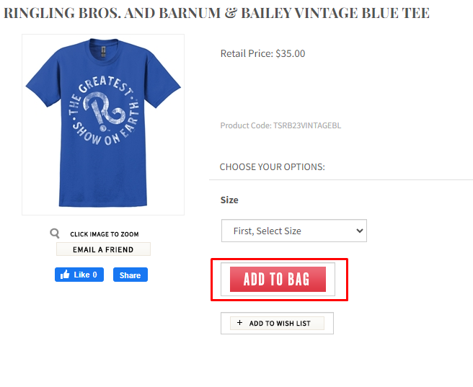Click the arrow on the Size selector
The width and height of the screenshot is (473, 387).
click(x=360, y=231)
